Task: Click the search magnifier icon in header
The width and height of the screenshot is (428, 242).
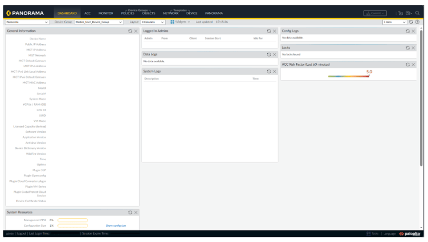Action: (x=417, y=13)
